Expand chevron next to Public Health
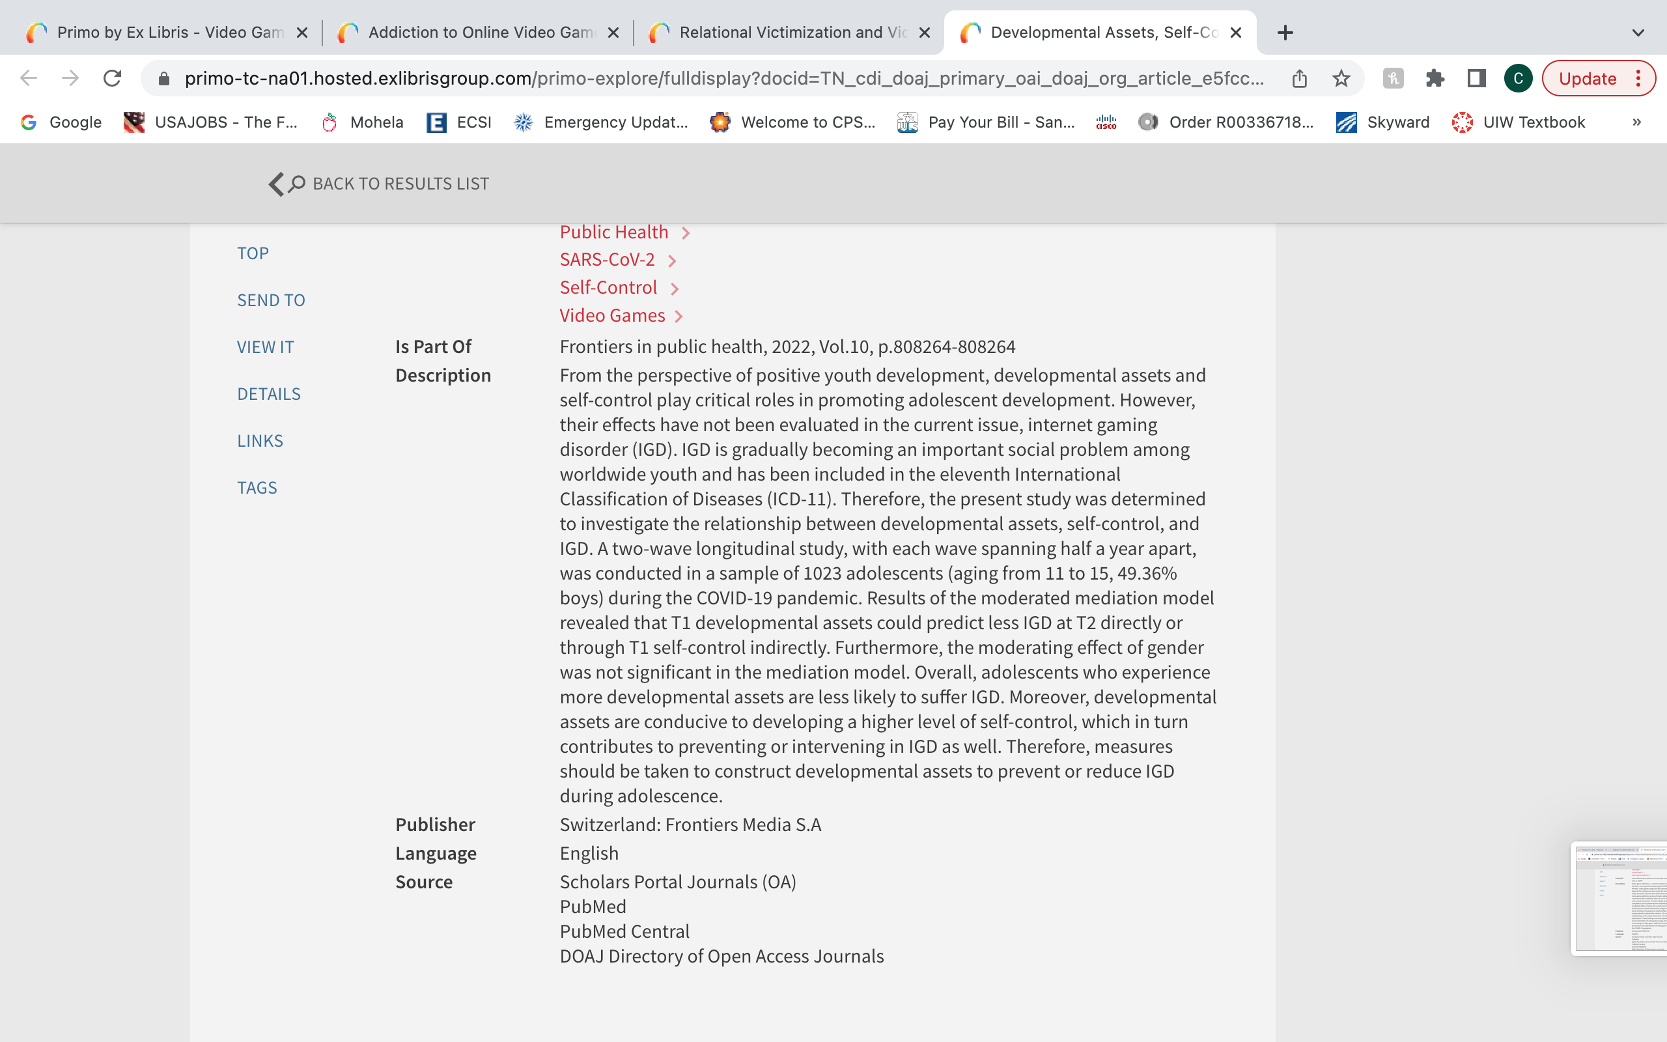Viewport: 1667px width, 1042px height. 686,233
